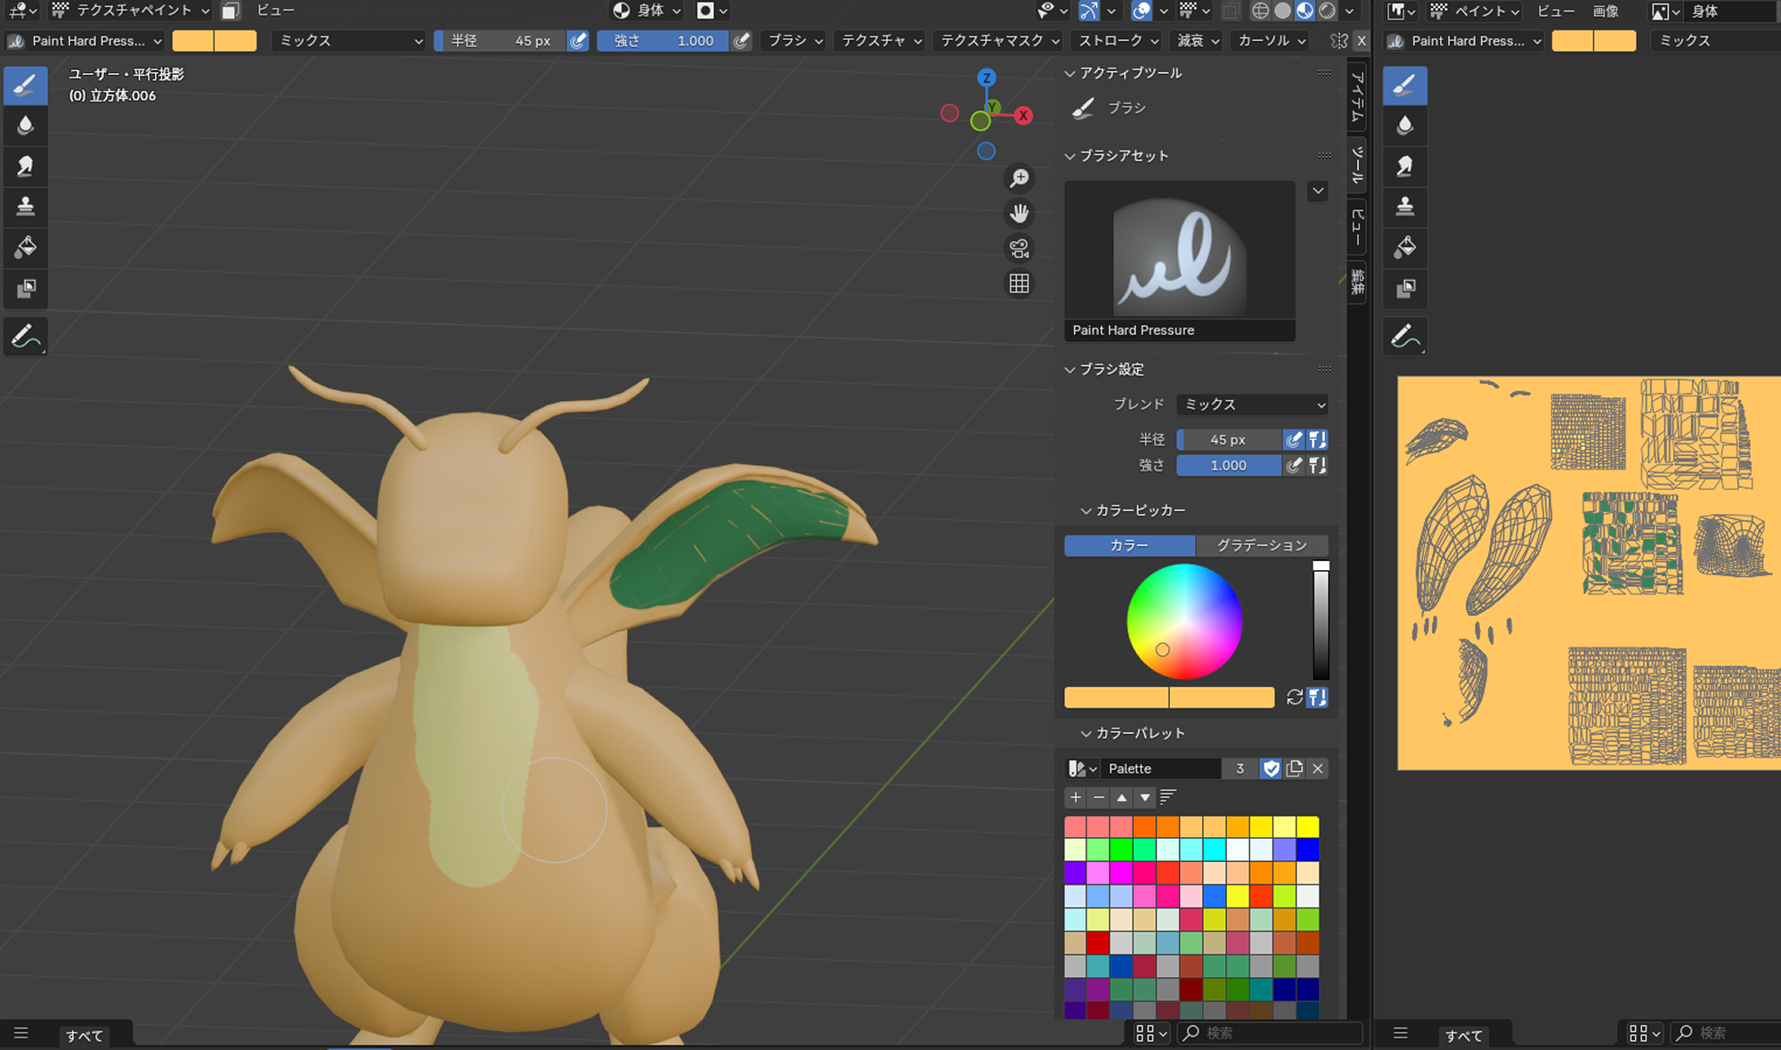Toggle radius pressure sensitivity in the header
Viewport: 1781px width, 1050px height.
pos(578,41)
